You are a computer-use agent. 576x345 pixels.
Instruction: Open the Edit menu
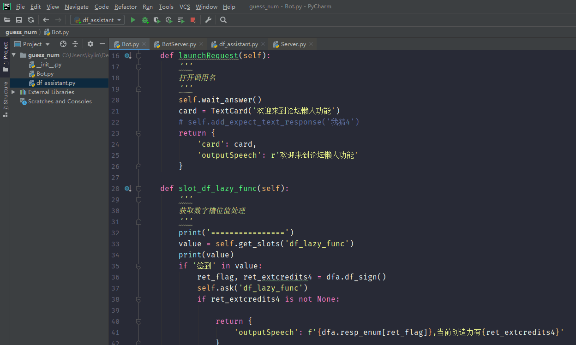pyautogui.click(x=36, y=6)
